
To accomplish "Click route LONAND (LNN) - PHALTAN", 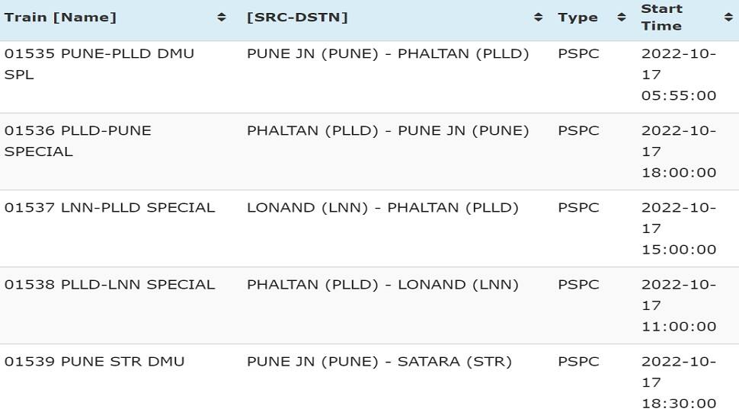I will (x=382, y=208).
